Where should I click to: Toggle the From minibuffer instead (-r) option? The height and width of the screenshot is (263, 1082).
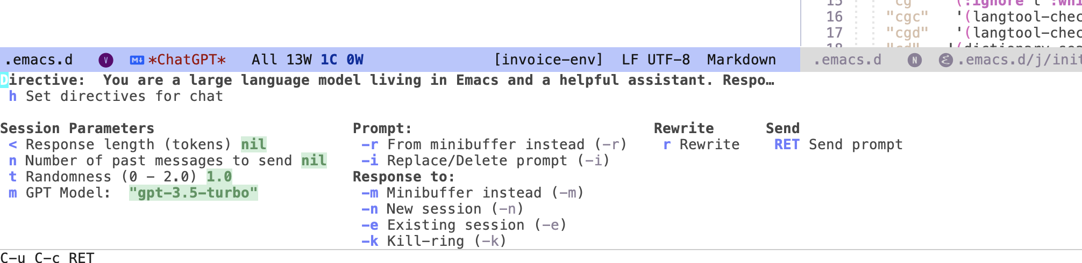tap(493, 144)
